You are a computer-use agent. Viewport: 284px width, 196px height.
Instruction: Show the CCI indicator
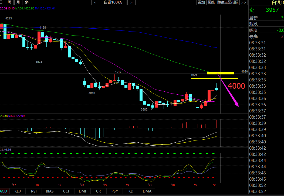pos(66,191)
